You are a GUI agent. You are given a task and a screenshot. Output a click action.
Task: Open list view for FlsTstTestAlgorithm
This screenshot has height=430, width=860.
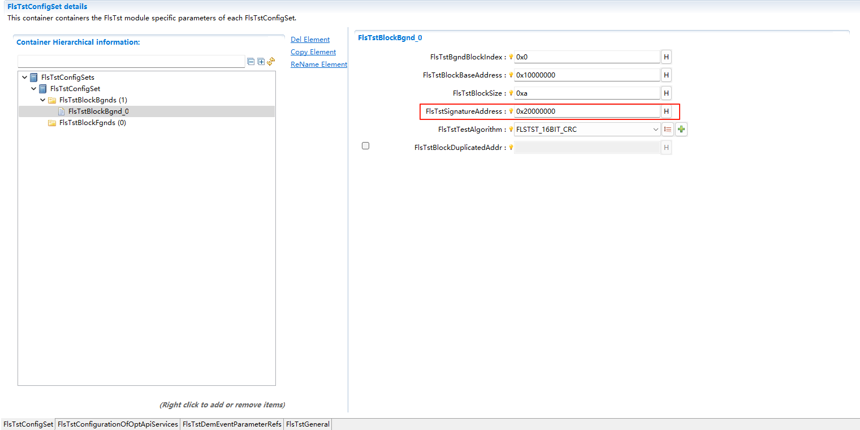(x=668, y=129)
